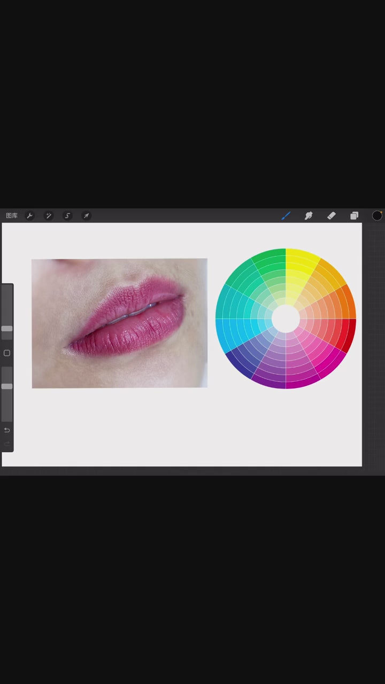Activate the Selection S-shaped tool
The width and height of the screenshot is (385, 684).
tap(67, 216)
